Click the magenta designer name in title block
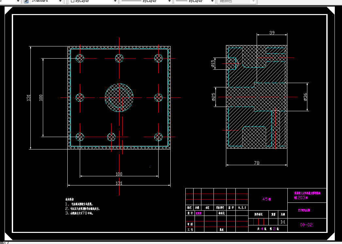Viewport: 342px width, 244px height. pos(198,214)
